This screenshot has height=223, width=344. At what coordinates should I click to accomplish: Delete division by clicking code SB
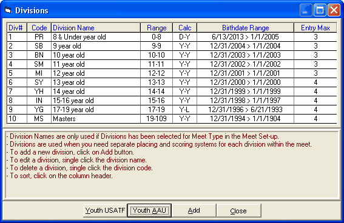point(39,46)
